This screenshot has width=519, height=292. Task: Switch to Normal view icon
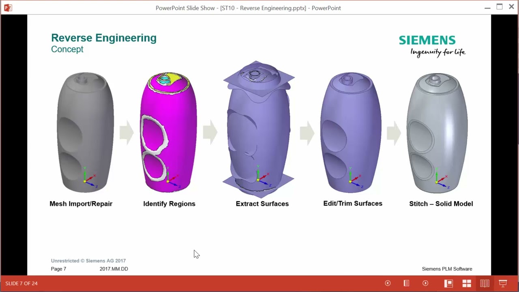448,283
